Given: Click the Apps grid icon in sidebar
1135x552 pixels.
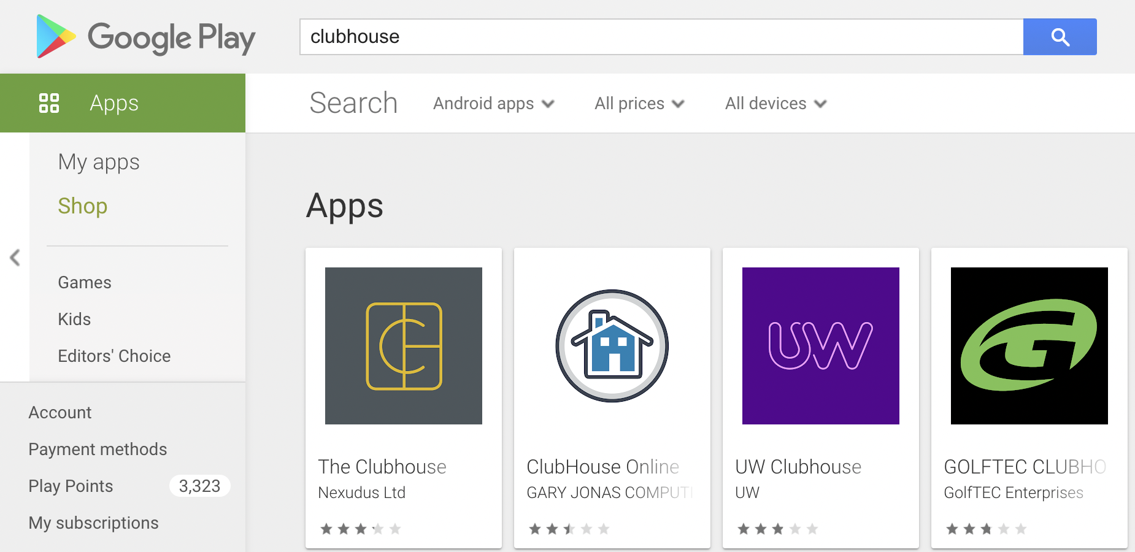Looking at the screenshot, I should [x=49, y=103].
